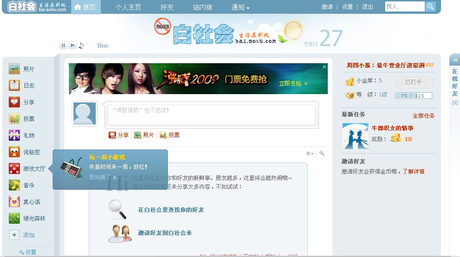Image resolution: width=460 pixels, height=257 pixels.
Task: Open the 照片 photos sidebar icon
Action: (x=14, y=69)
